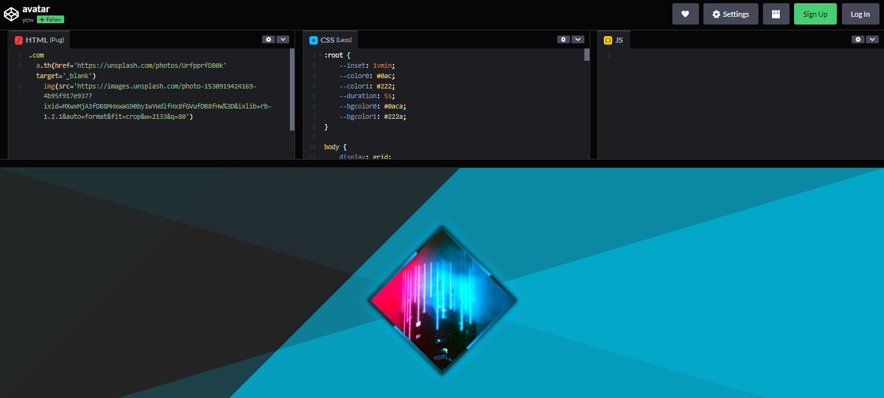This screenshot has height=398, width=884.
Task: Click the gear icon inside the Settings button
Action: 716,14
